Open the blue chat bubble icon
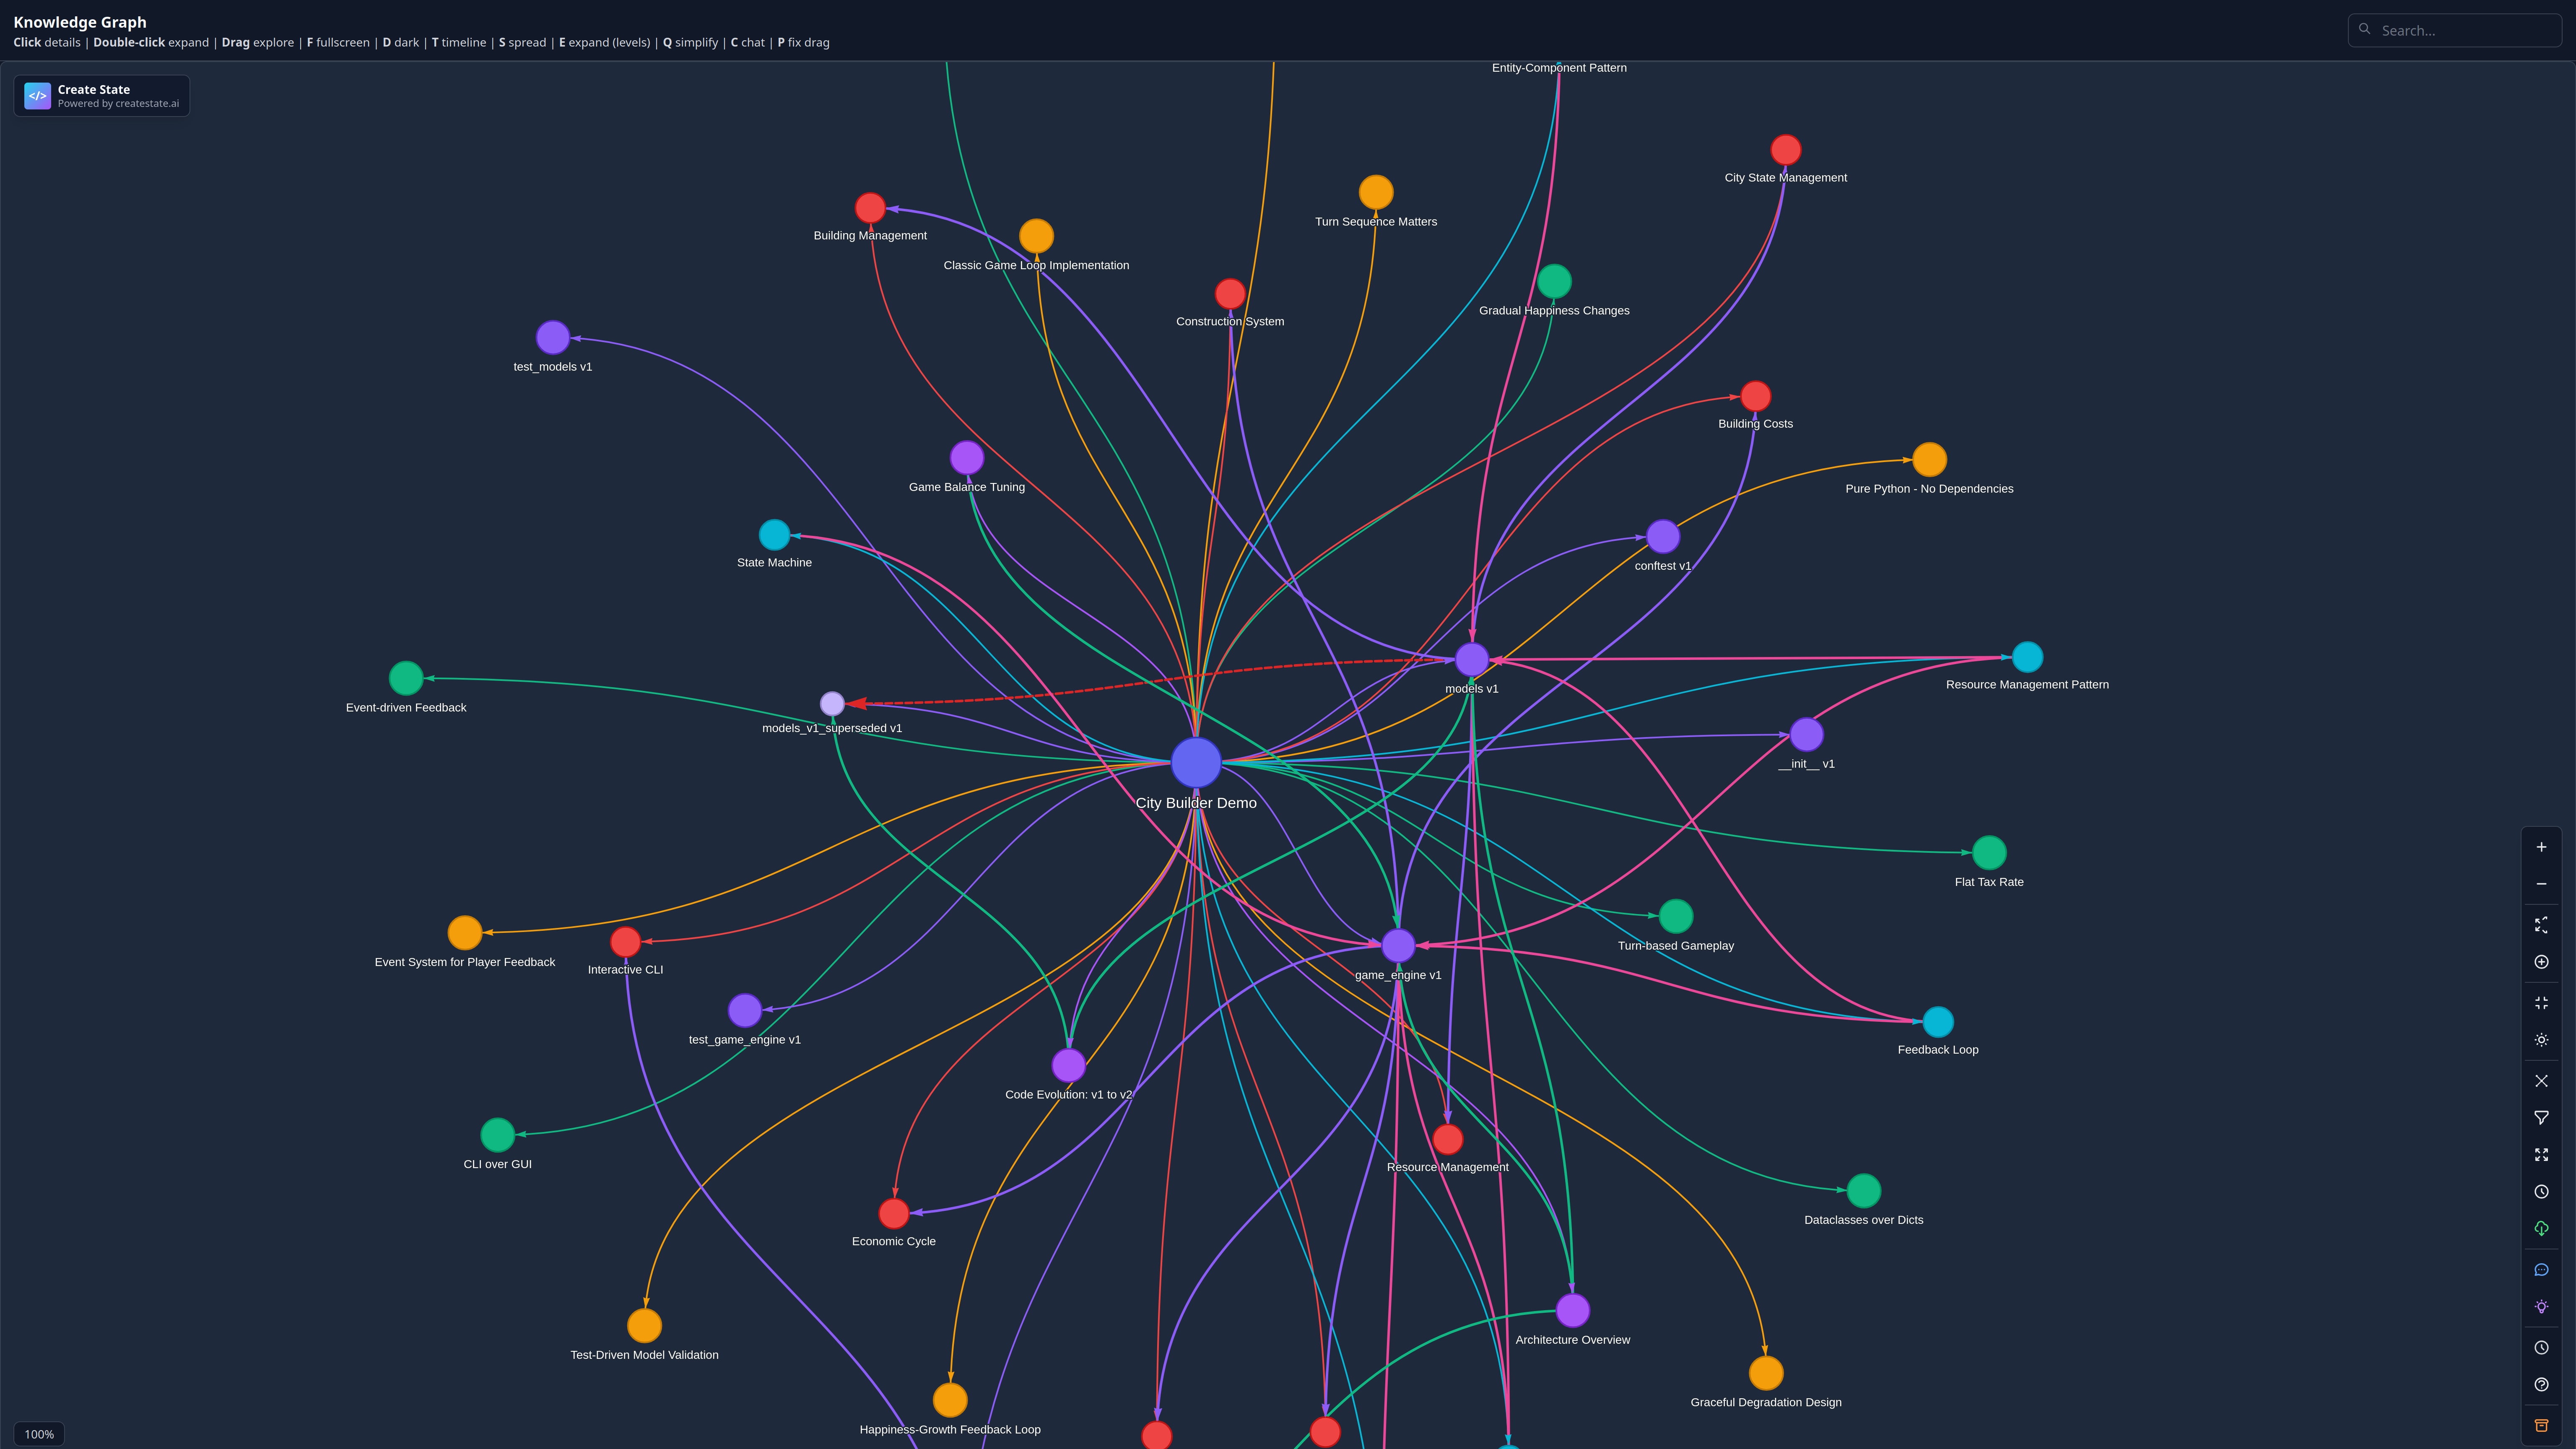The image size is (2576, 1449). click(2541, 1269)
